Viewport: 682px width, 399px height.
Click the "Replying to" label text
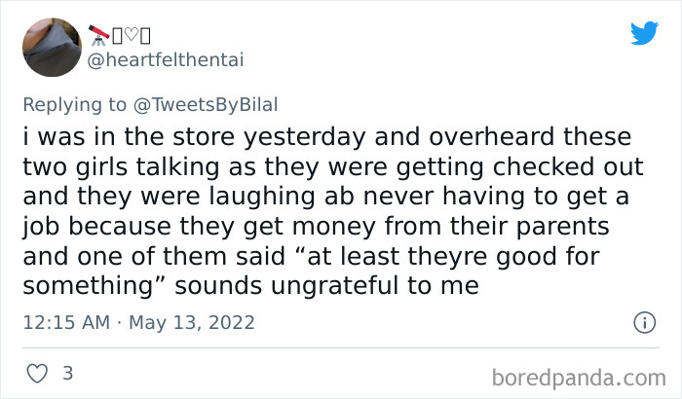click(76, 104)
